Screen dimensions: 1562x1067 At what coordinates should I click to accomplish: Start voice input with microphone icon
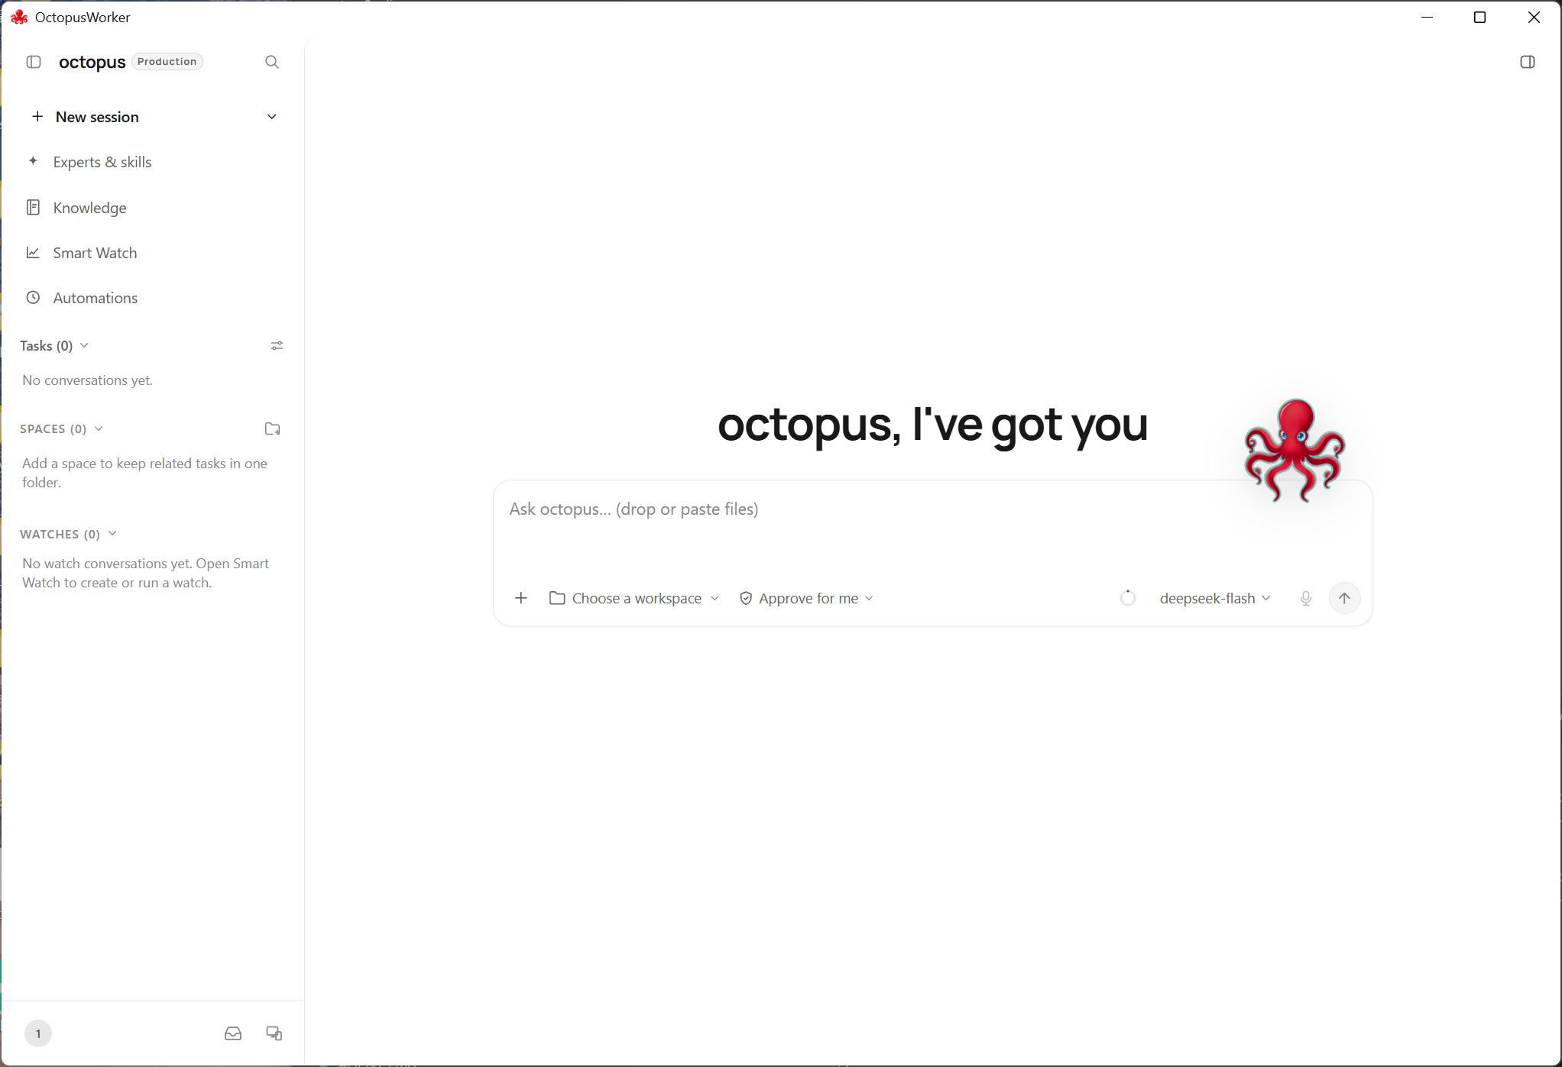1306,598
